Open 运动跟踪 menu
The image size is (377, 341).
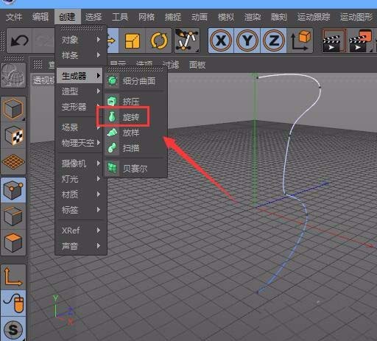314,17
